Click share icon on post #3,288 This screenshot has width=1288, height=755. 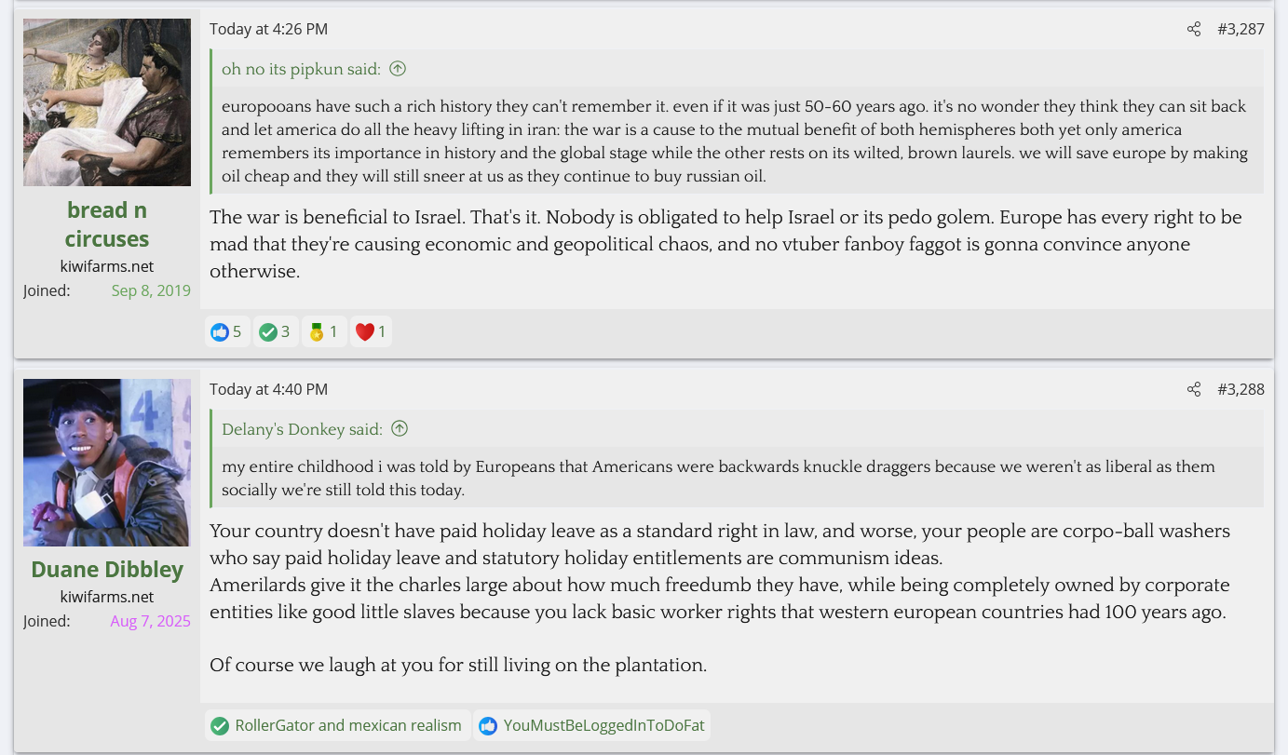pyautogui.click(x=1194, y=389)
